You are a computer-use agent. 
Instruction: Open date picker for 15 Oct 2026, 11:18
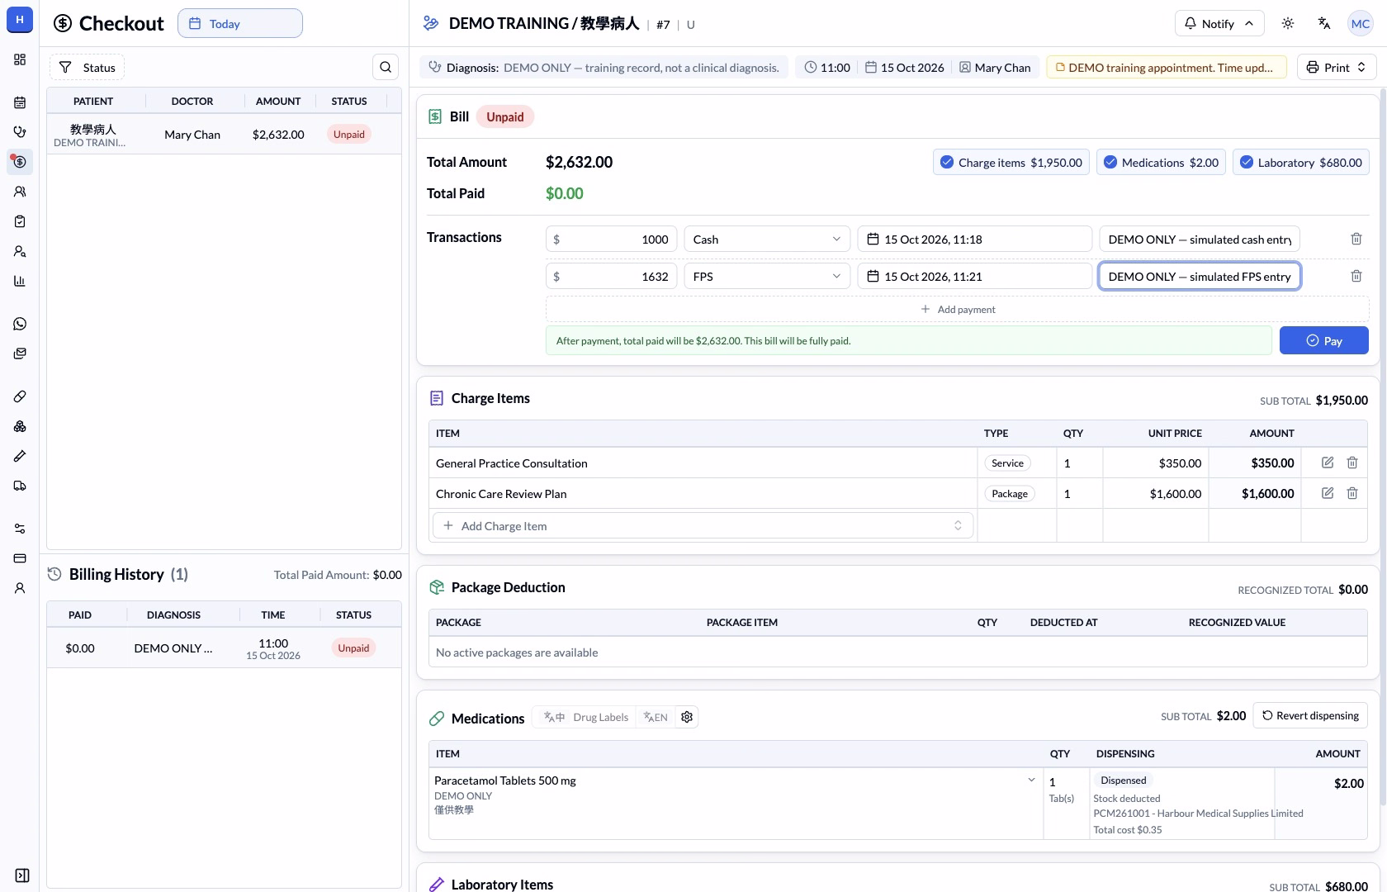coord(975,239)
